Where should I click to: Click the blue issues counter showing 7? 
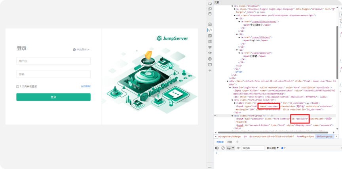click(283, 148)
